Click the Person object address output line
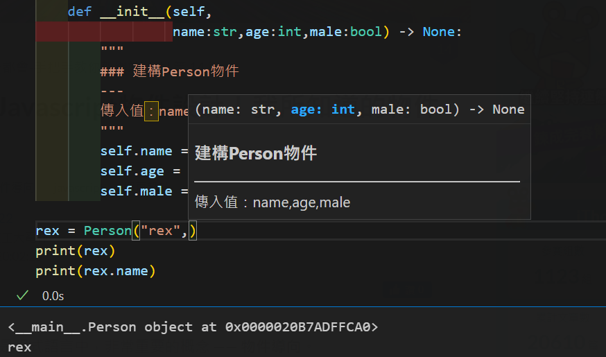Screen dimensions: 606x357 point(193,327)
